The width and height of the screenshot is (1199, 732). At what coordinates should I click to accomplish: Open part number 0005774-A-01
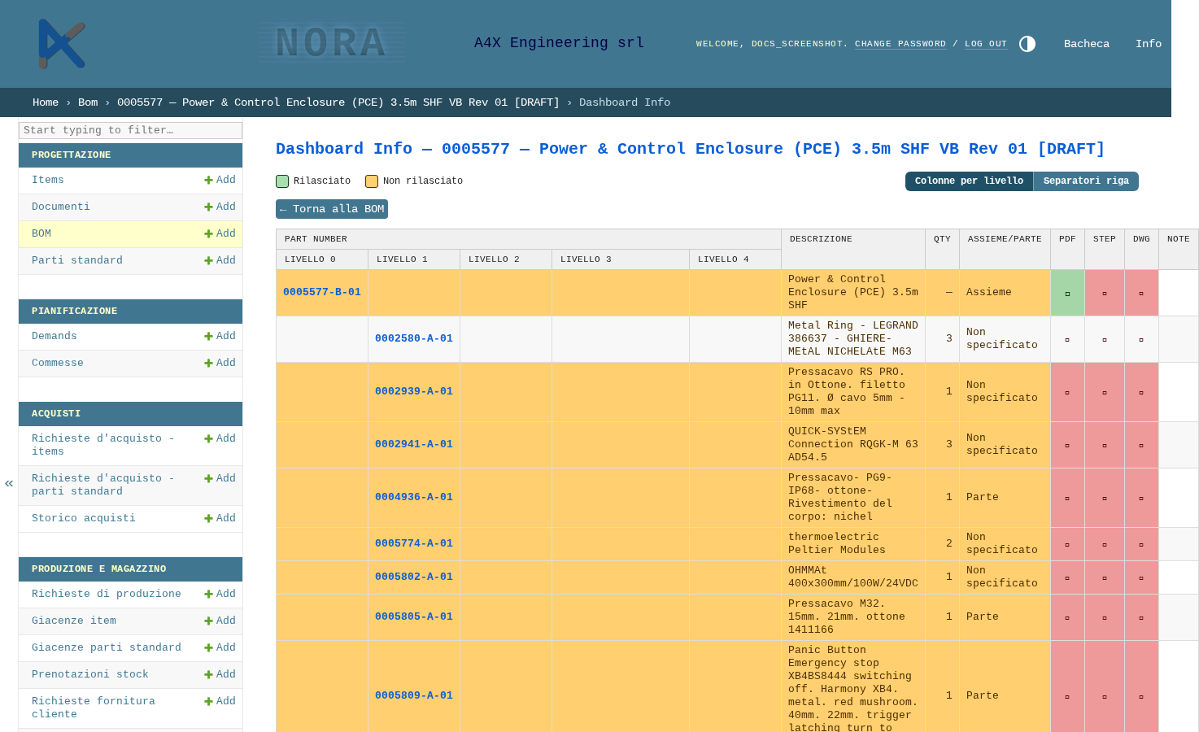click(x=414, y=543)
